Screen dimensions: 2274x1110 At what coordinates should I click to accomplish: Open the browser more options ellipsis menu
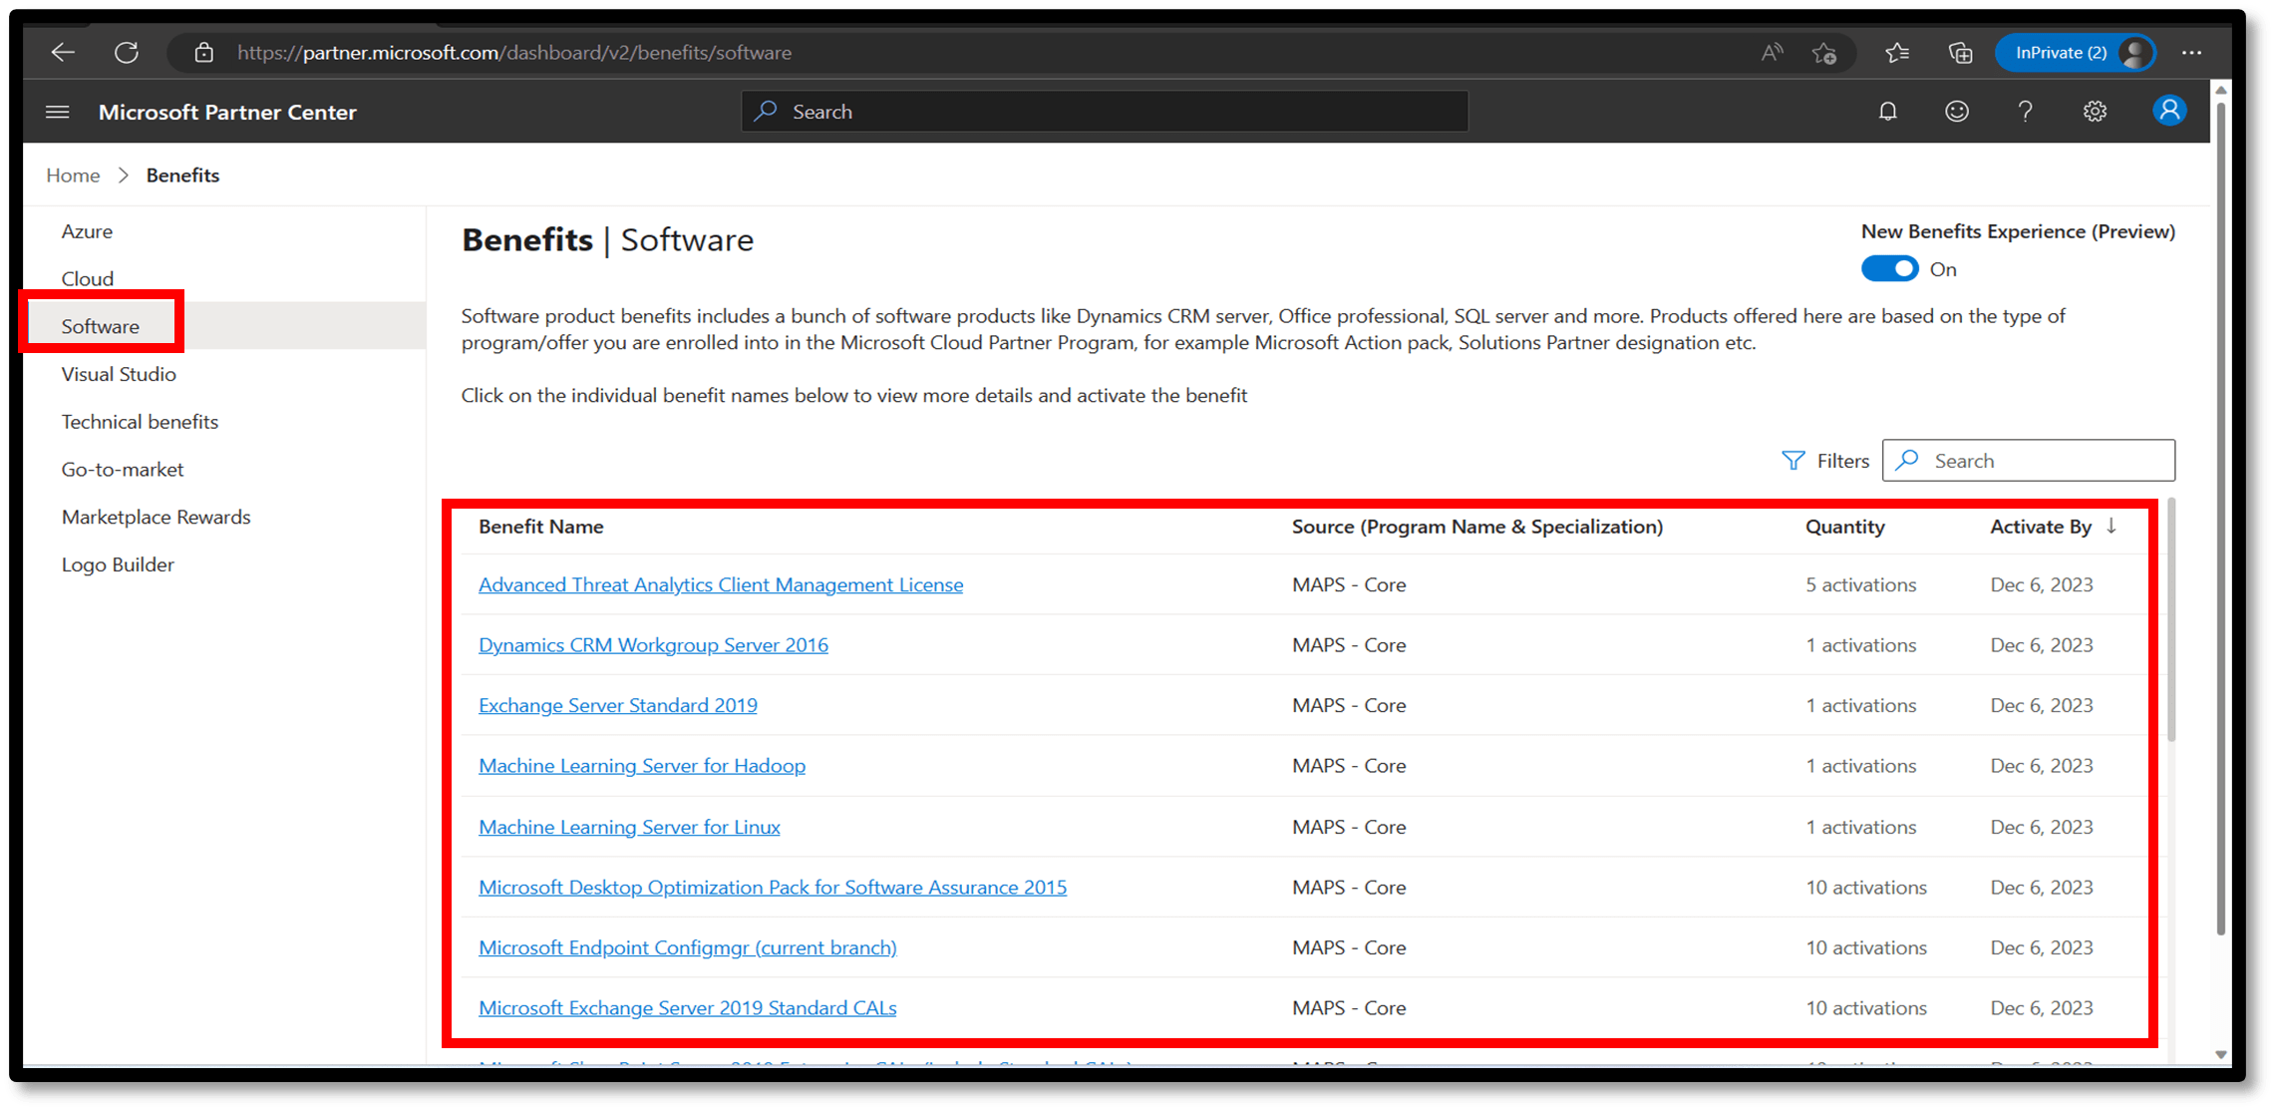[x=2192, y=52]
